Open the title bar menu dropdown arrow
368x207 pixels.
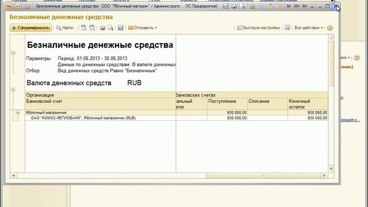click(17, 6)
